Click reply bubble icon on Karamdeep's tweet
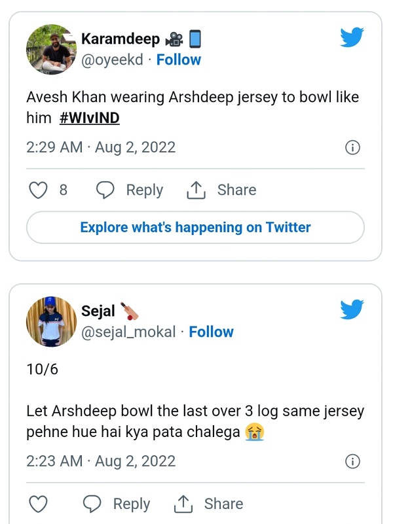The image size is (393, 524). 105,190
